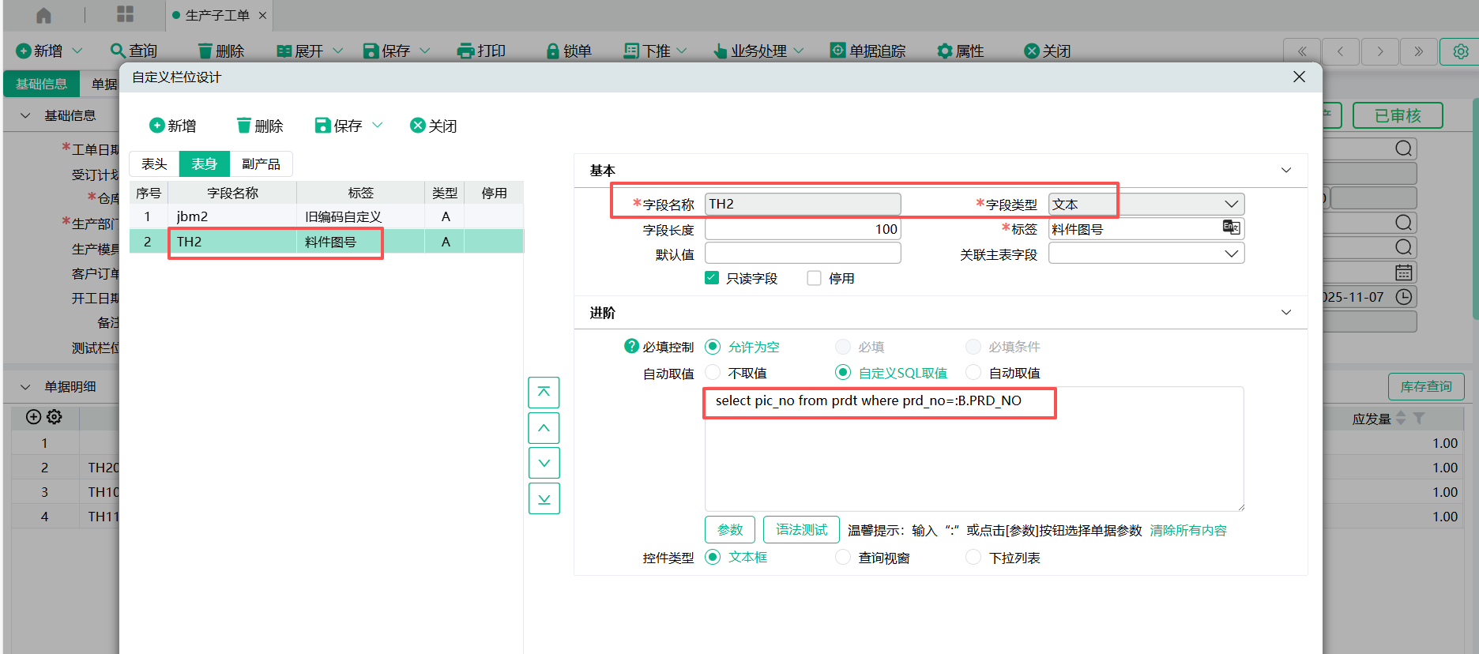
Task: Click the 删除 trash icon in dialog
Action: [x=244, y=126]
